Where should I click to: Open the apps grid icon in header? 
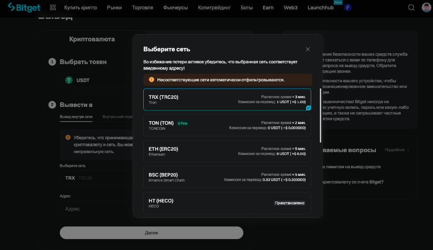coord(53,8)
